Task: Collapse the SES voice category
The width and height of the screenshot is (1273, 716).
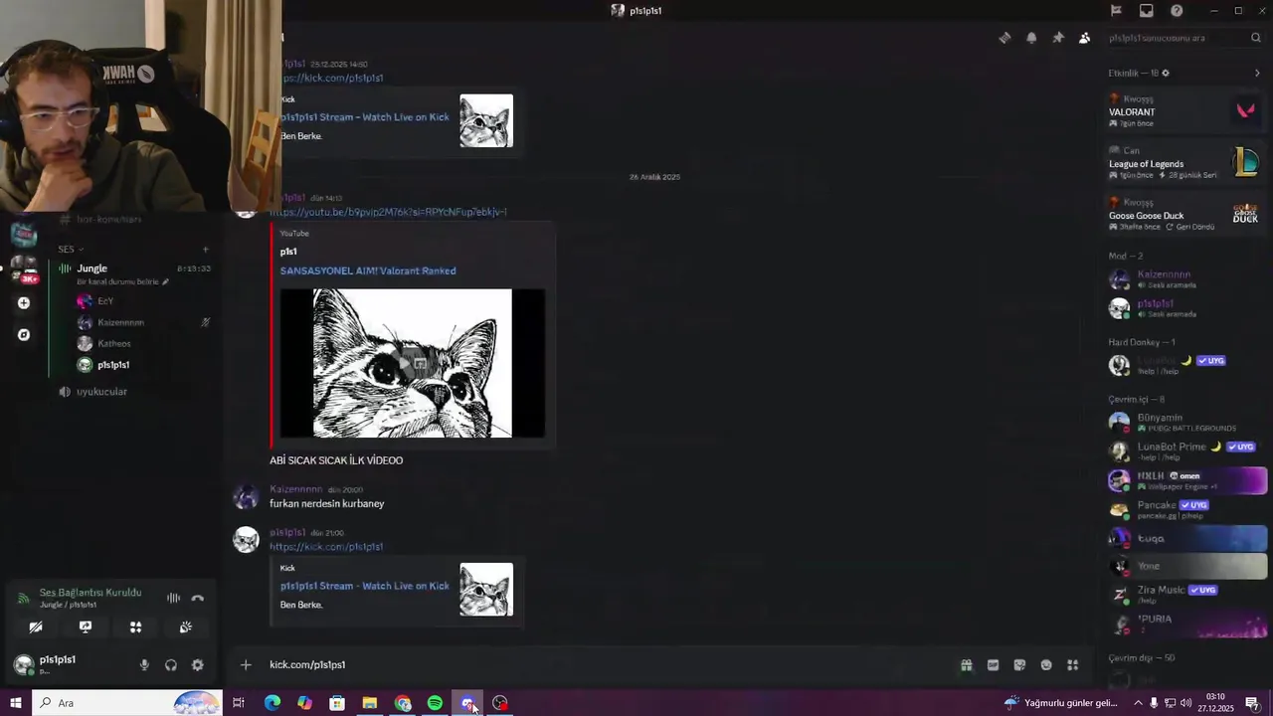Action: pyautogui.click(x=70, y=249)
